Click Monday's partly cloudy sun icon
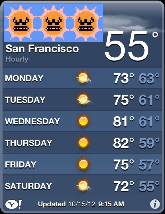 click(83, 78)
